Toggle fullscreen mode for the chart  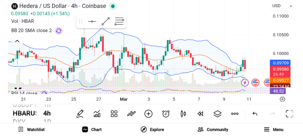pos(289,114)
